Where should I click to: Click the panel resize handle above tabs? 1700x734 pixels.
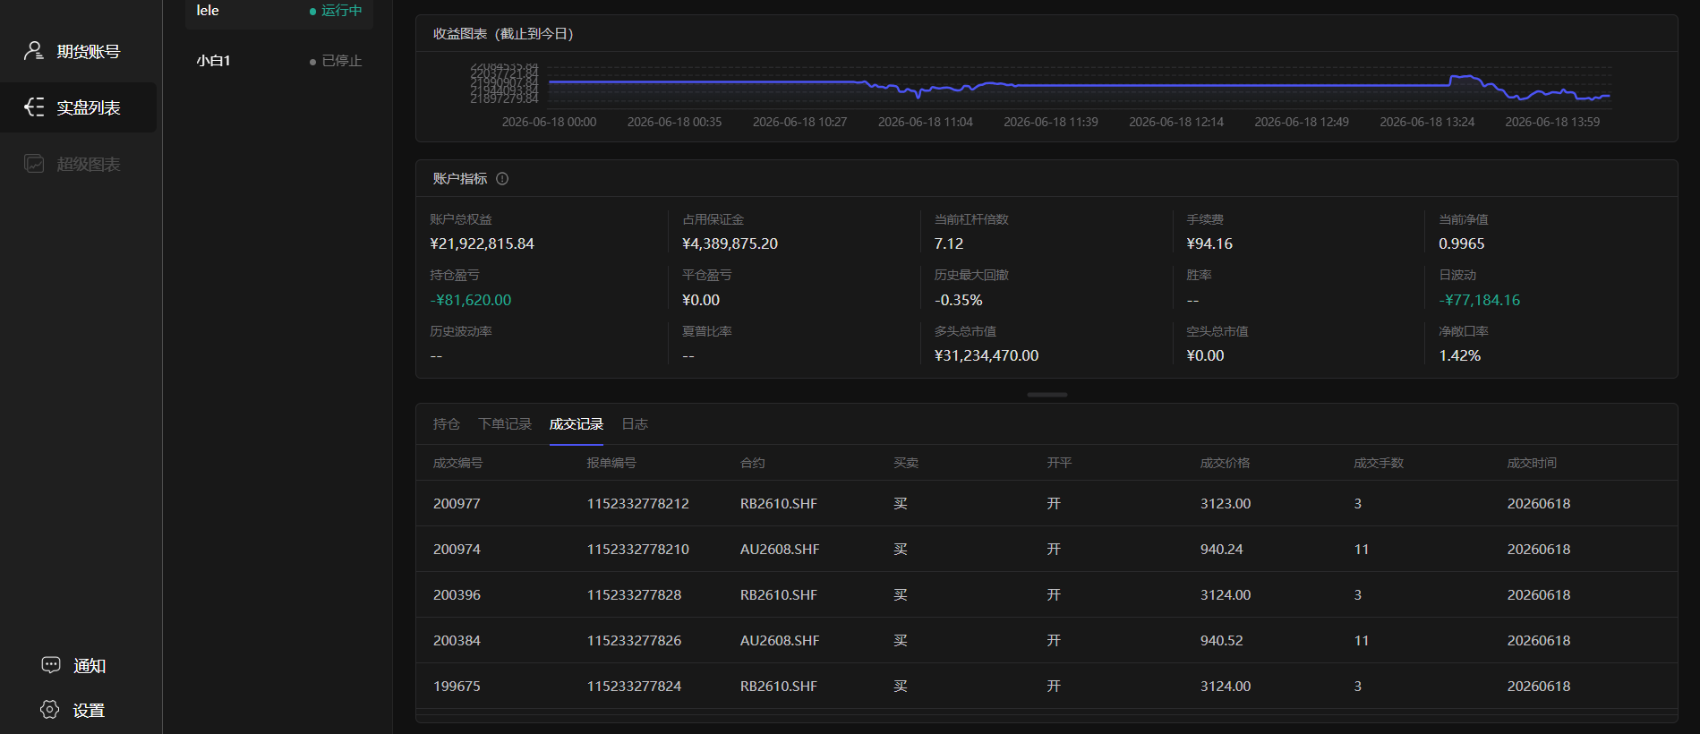pos(1047,395)
